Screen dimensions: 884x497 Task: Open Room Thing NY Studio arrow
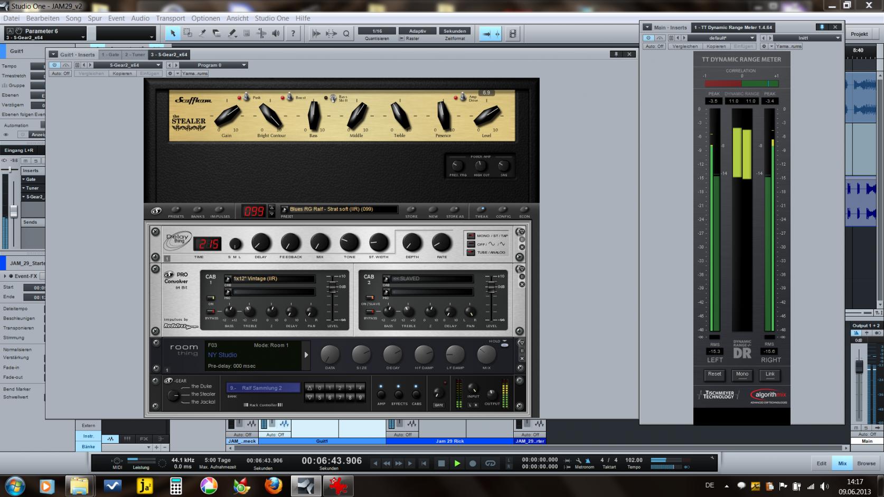point(306,355)
